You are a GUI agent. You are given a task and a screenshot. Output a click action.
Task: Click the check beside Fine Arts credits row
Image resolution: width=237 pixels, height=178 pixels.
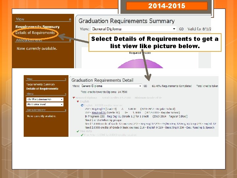[82, 135]
